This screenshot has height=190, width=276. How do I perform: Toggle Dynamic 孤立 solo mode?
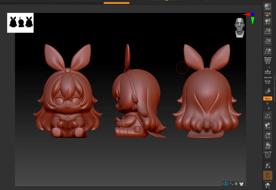(x=267, y=184)
